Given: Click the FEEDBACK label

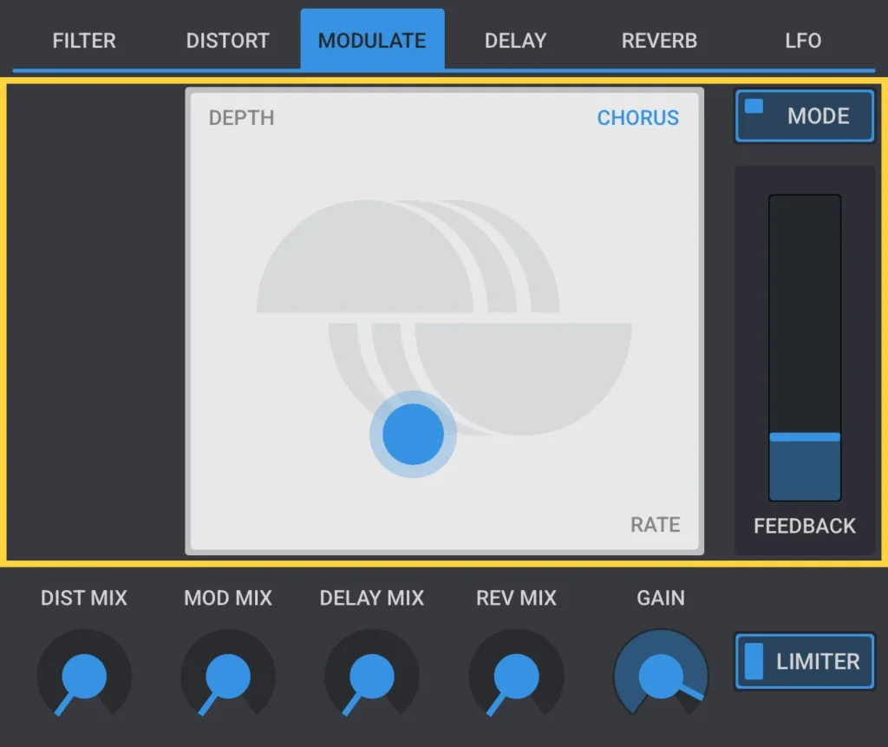Looking at the screenshot, I should click(x=804, y=526).
